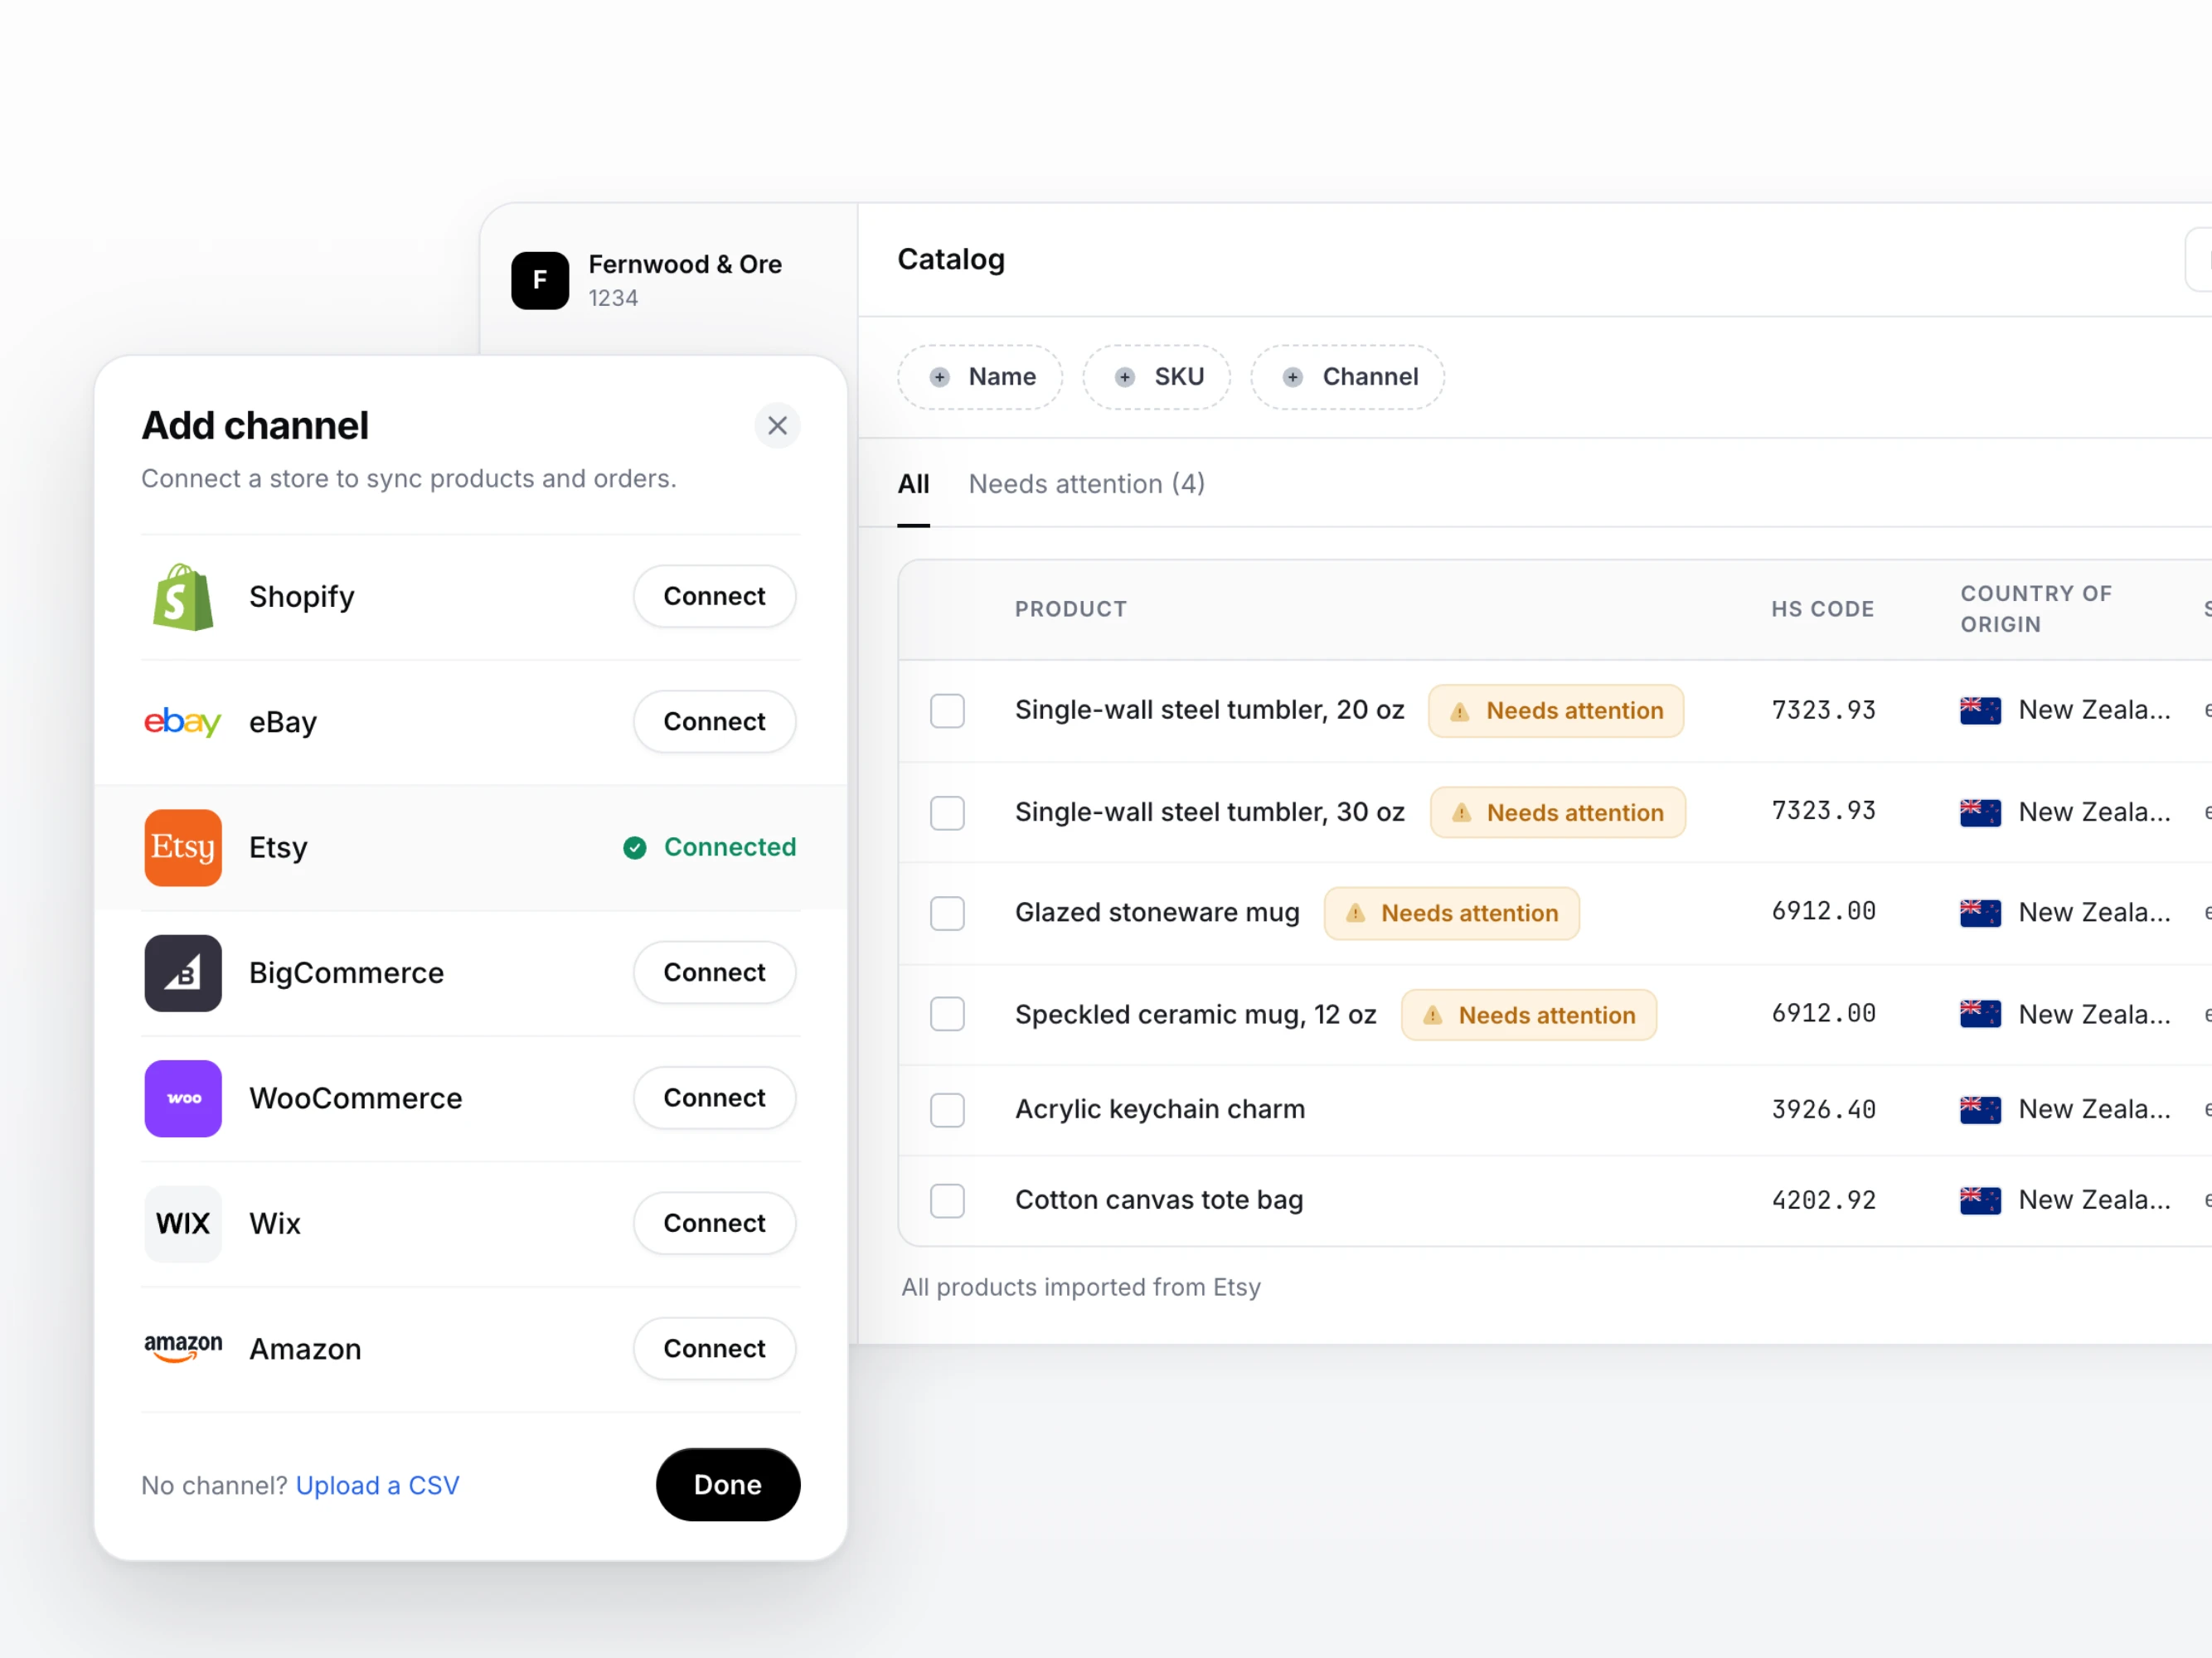Image resolution: width=2212 pixels, height=1658 pixels.
Task: Click plus icon in Name filter
Action: click(x=939, y=377)
